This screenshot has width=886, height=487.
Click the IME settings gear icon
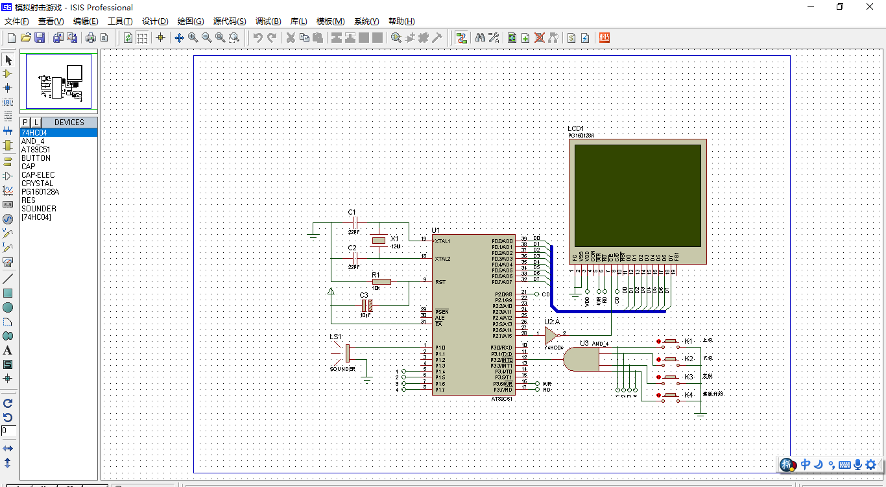coord(871,464)
